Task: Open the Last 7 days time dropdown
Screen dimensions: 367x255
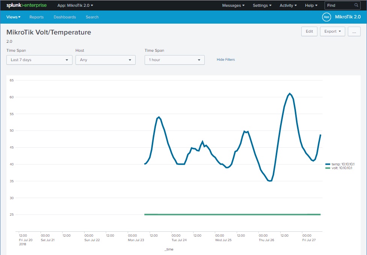Action: point(39,60)
